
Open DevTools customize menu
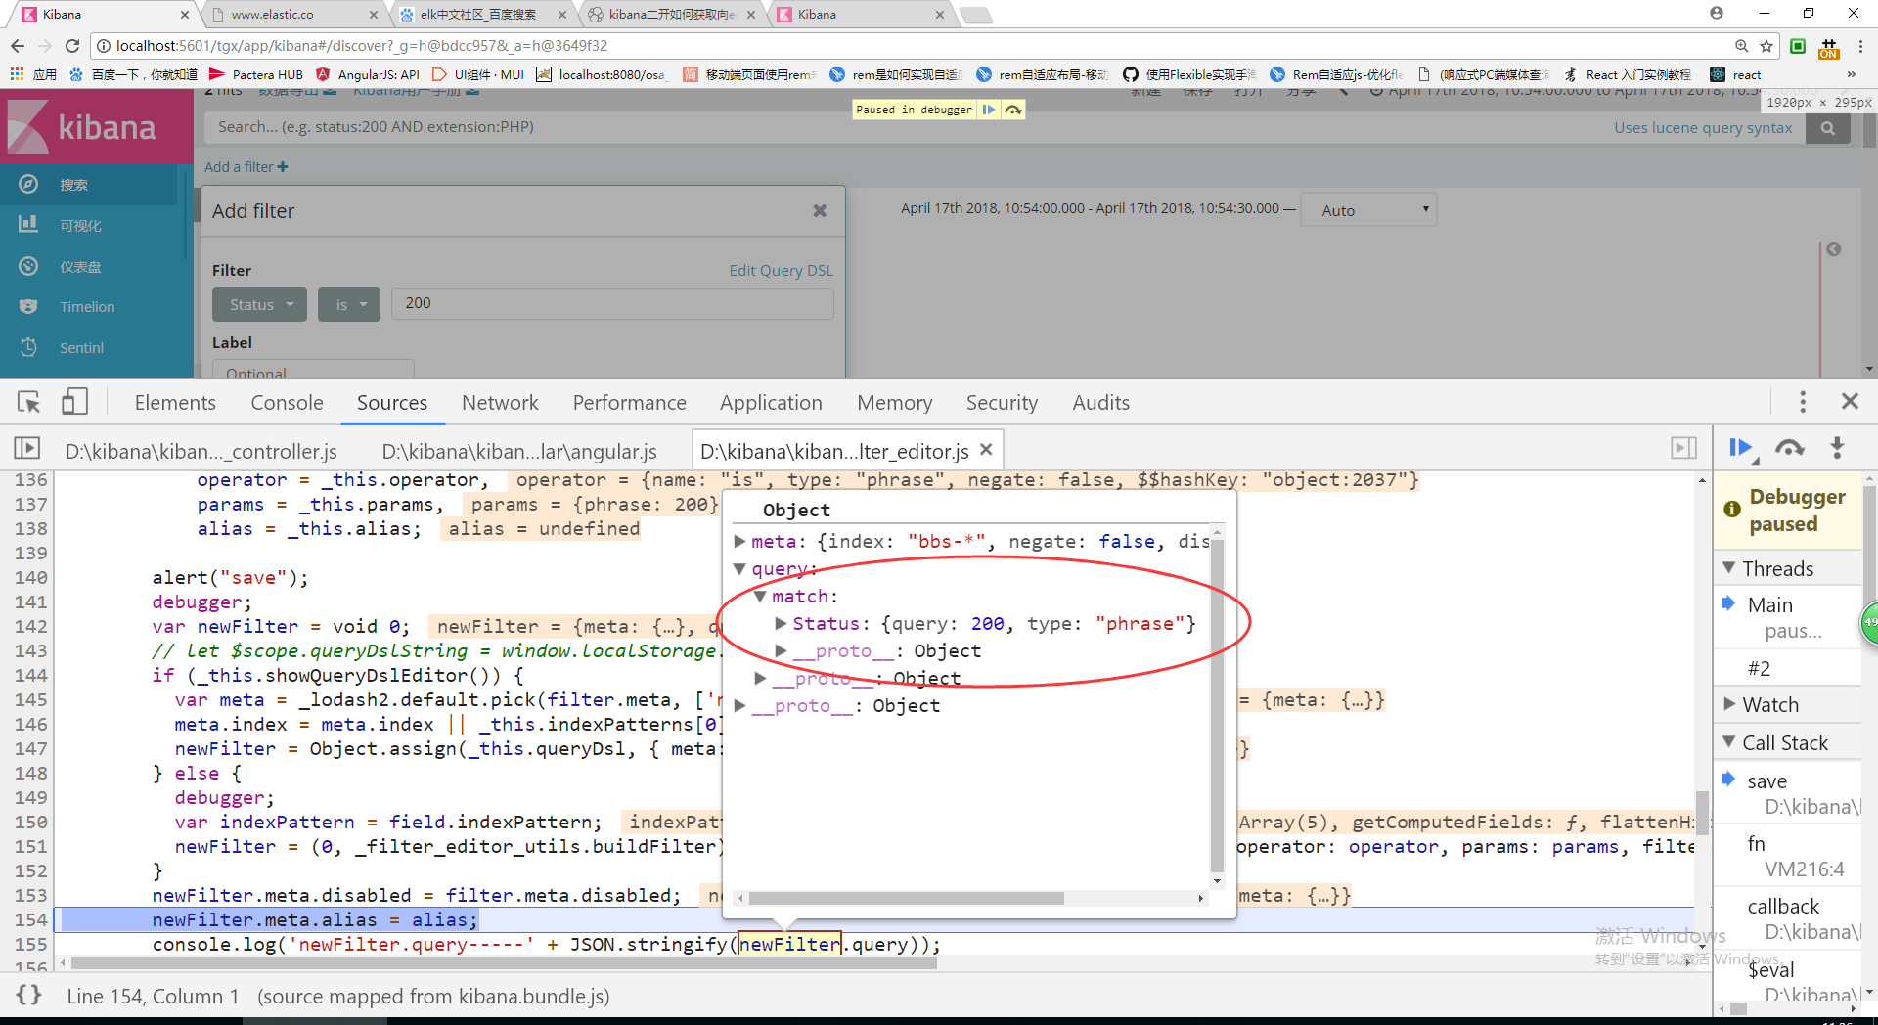coord(1803,402)
